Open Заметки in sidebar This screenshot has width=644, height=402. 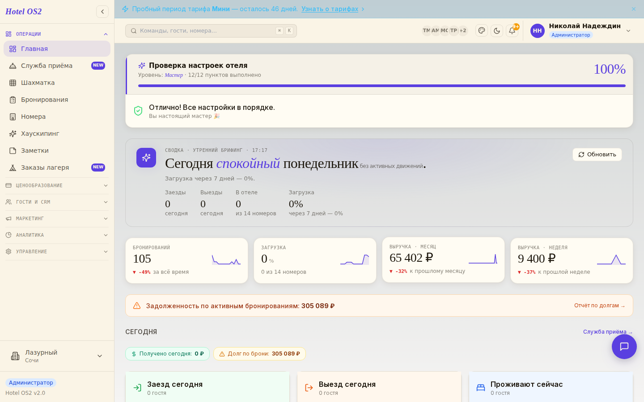coord(57,151)
